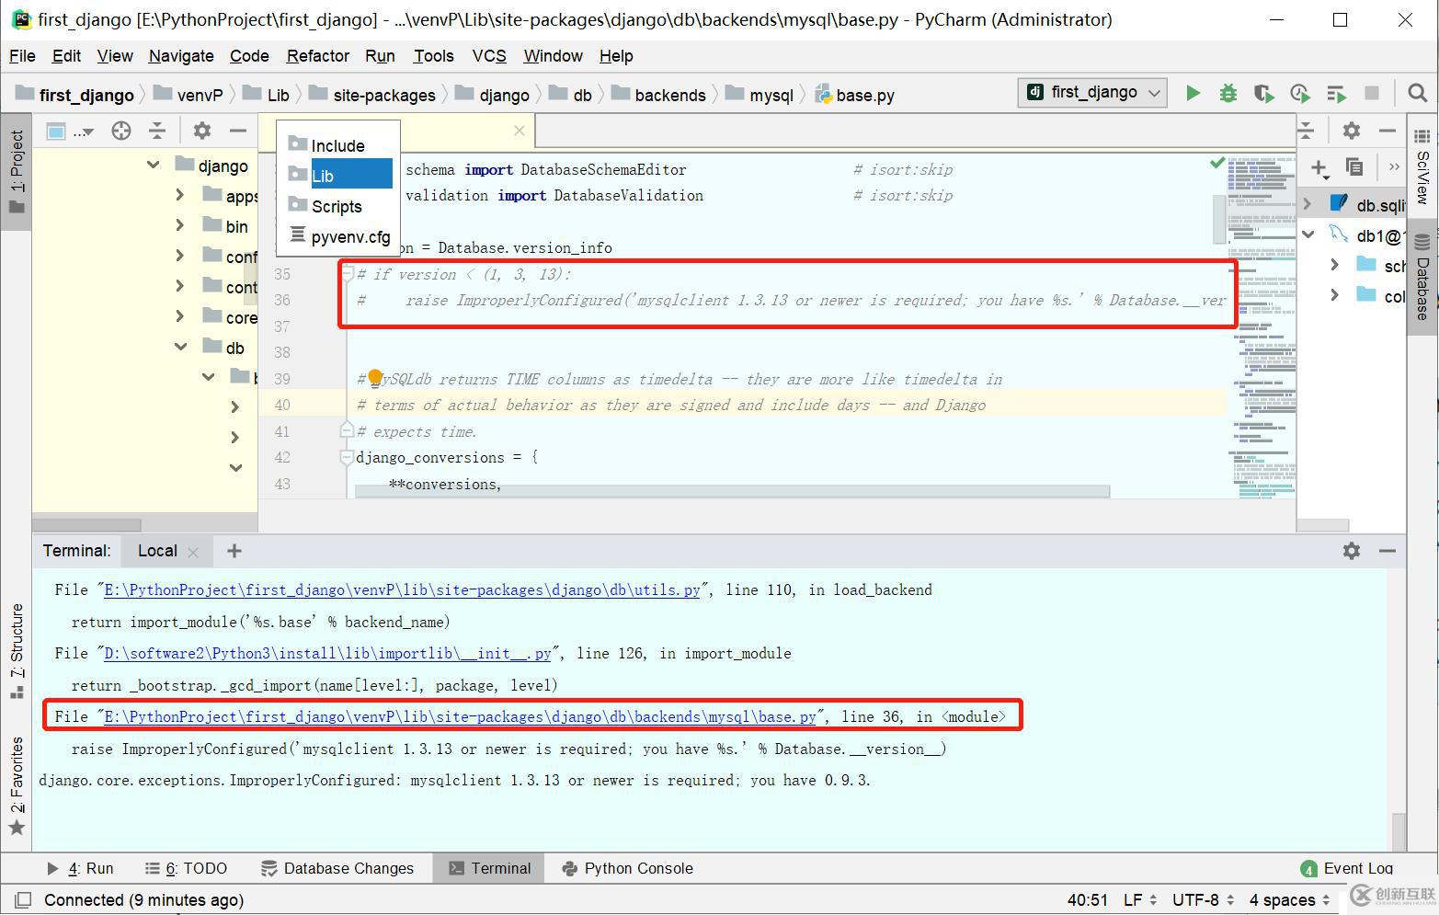This screenshot has width=1439, height=915.
Task: Change file encoding UTF-8
Action: point(1204,899)
